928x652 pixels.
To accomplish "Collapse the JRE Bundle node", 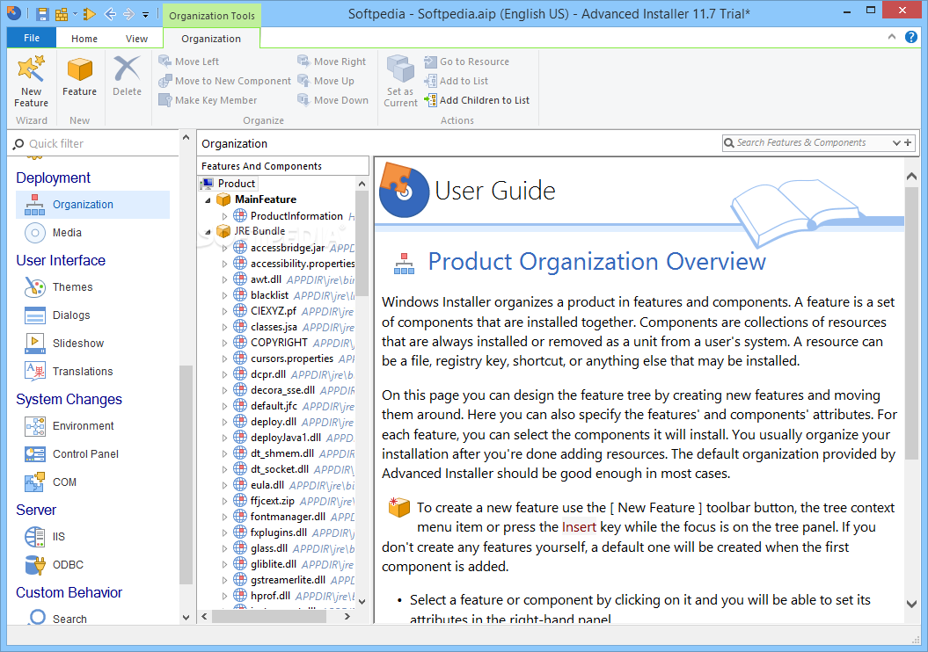I will (208, 232).
